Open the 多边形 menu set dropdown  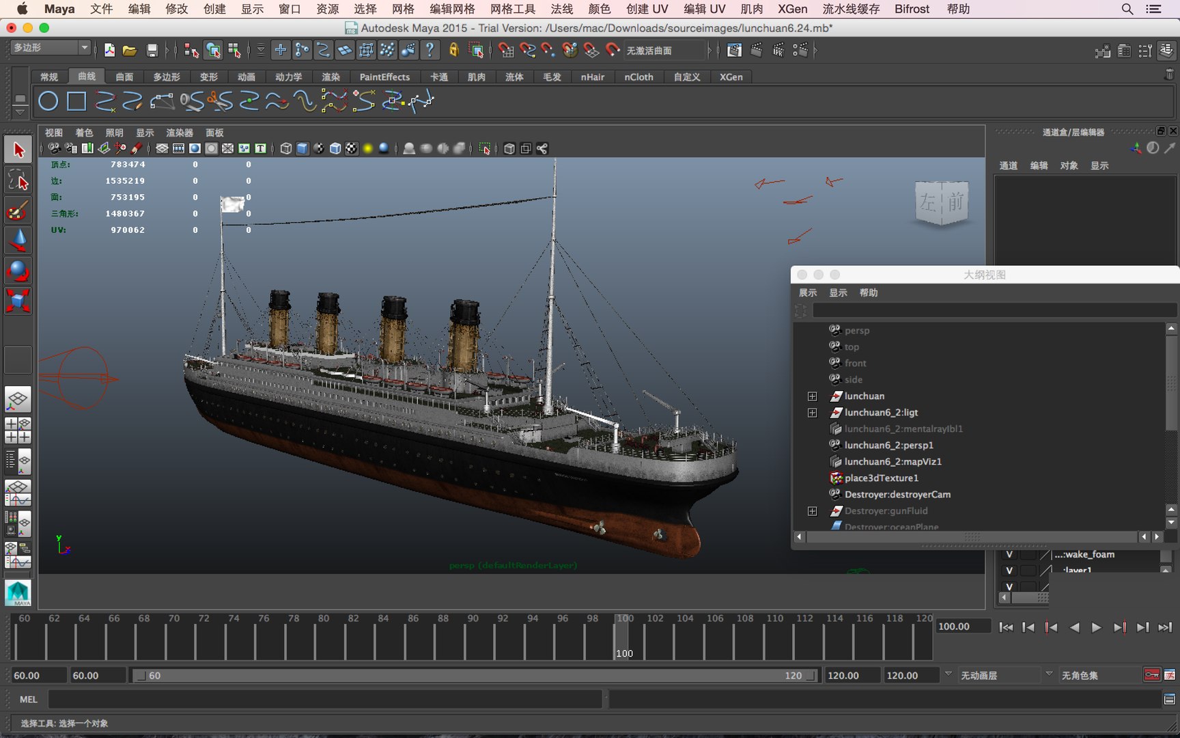point(51,47)
